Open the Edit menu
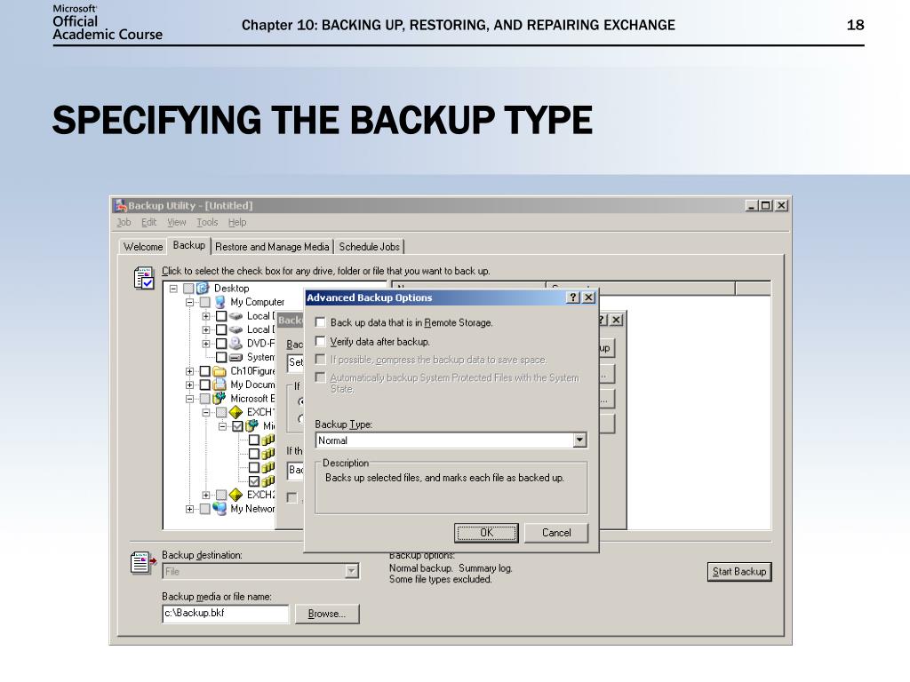 click(148, 222)
